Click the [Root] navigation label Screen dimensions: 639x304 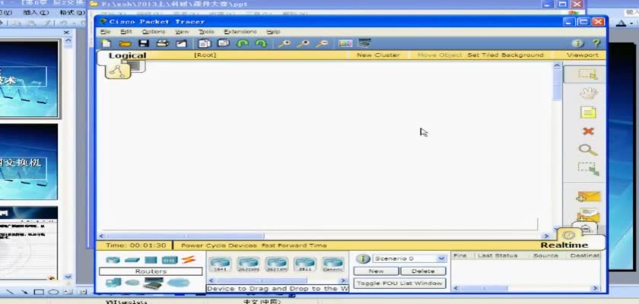[x=205, y=55]
